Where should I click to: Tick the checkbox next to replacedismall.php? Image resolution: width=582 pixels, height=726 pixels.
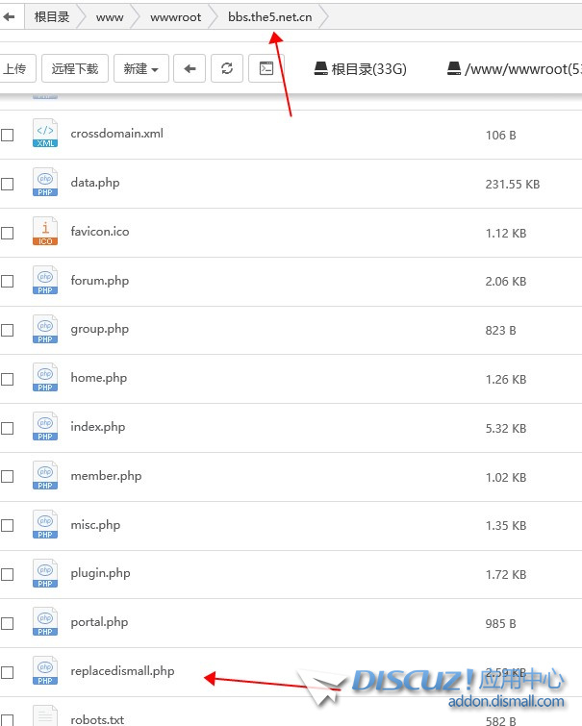click(8, 672)
